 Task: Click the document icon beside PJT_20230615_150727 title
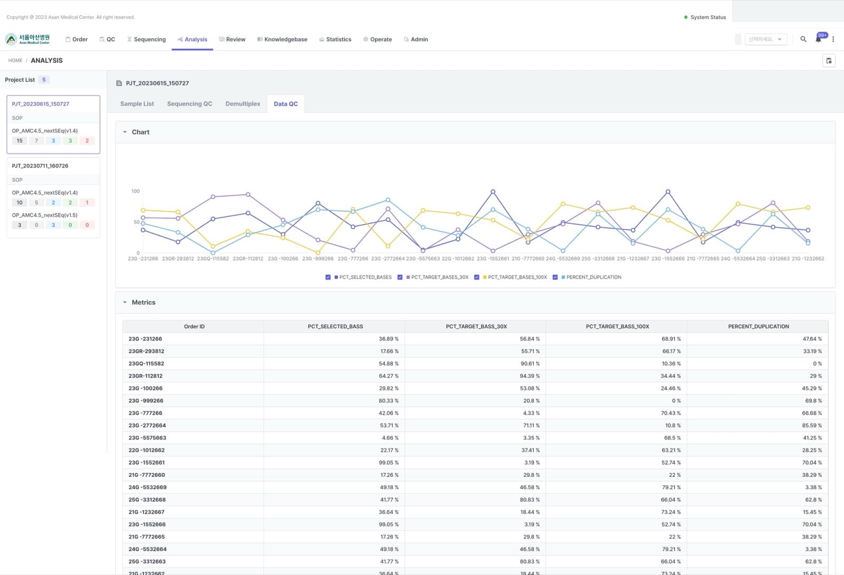[x=119, y=83]
